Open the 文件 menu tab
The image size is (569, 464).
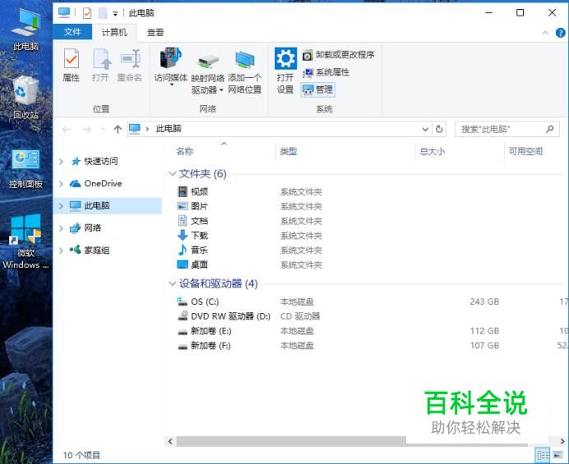coord(72,32)
